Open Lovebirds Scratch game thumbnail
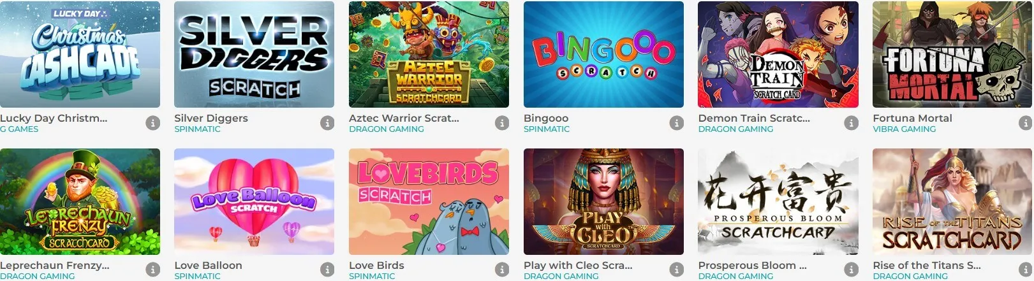The height and width of the screenshot is (281, 1034). click(x=429, y=201)
